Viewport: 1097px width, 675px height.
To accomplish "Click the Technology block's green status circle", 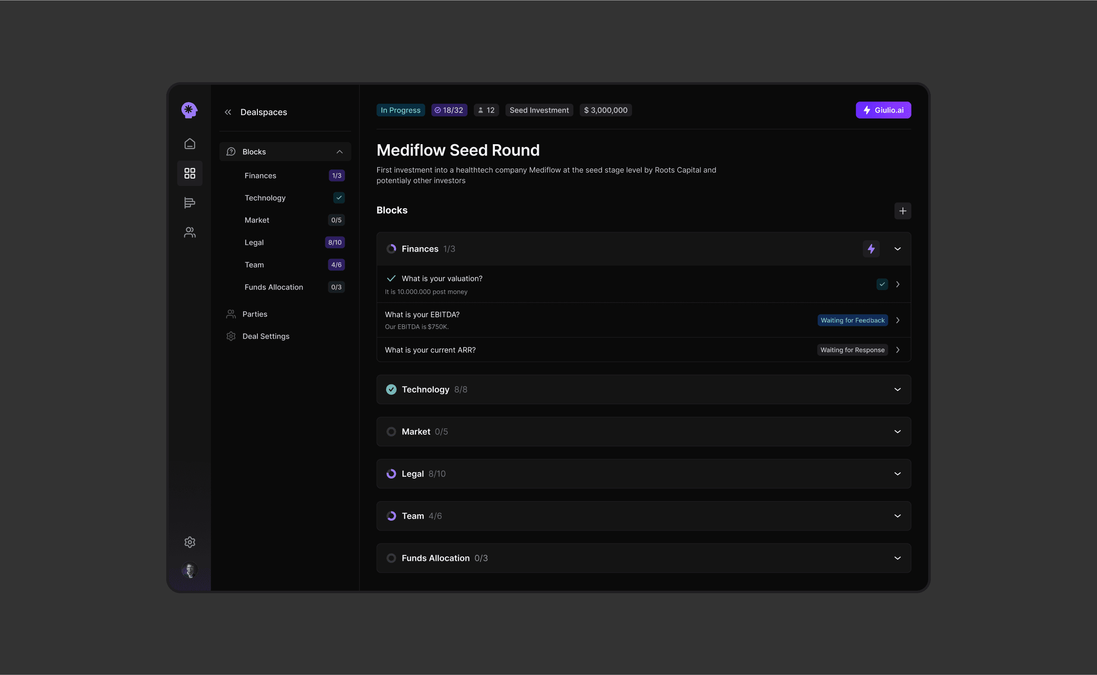I will point(391,389).
